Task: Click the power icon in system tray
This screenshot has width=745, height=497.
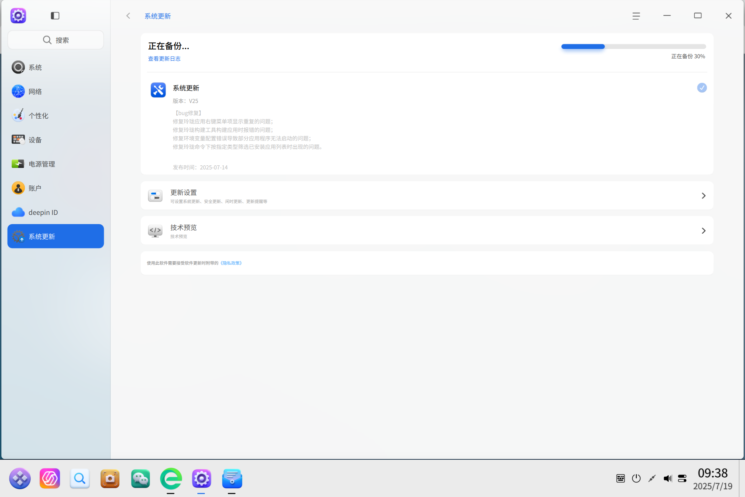Action: pyautogui.click(x=636, y=478)
